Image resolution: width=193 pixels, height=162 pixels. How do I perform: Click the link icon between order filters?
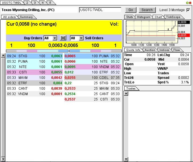click(x=63, y=38)
